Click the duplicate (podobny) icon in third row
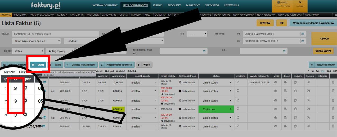 pyautogui.click(x=295, y=100)
